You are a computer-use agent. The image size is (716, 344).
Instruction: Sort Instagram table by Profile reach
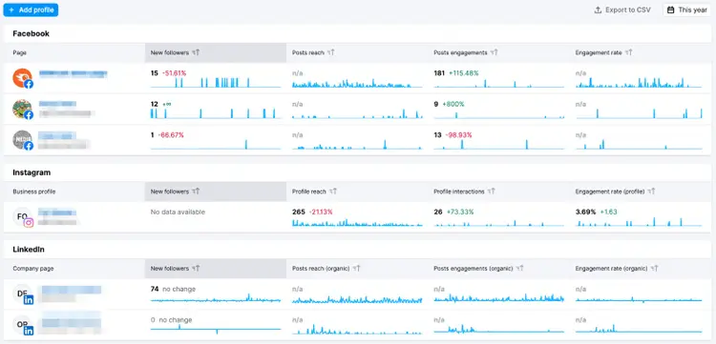pyautogui.click(x=334, y=192)
